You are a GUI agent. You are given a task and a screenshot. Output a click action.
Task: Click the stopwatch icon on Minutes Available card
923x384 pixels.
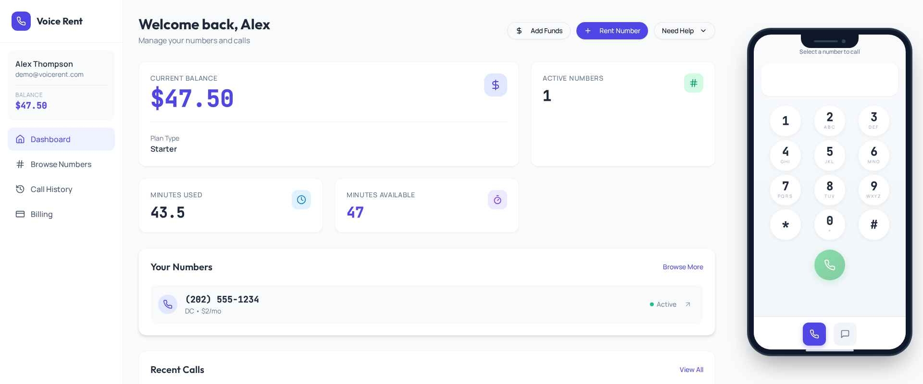497,200
